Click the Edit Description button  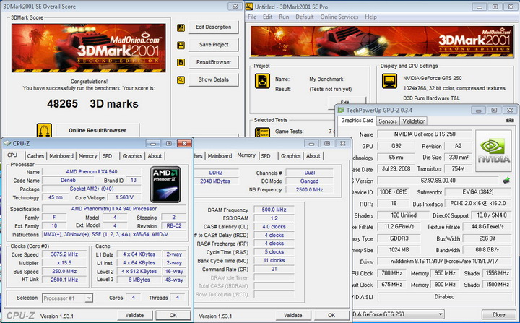(214, 27)
